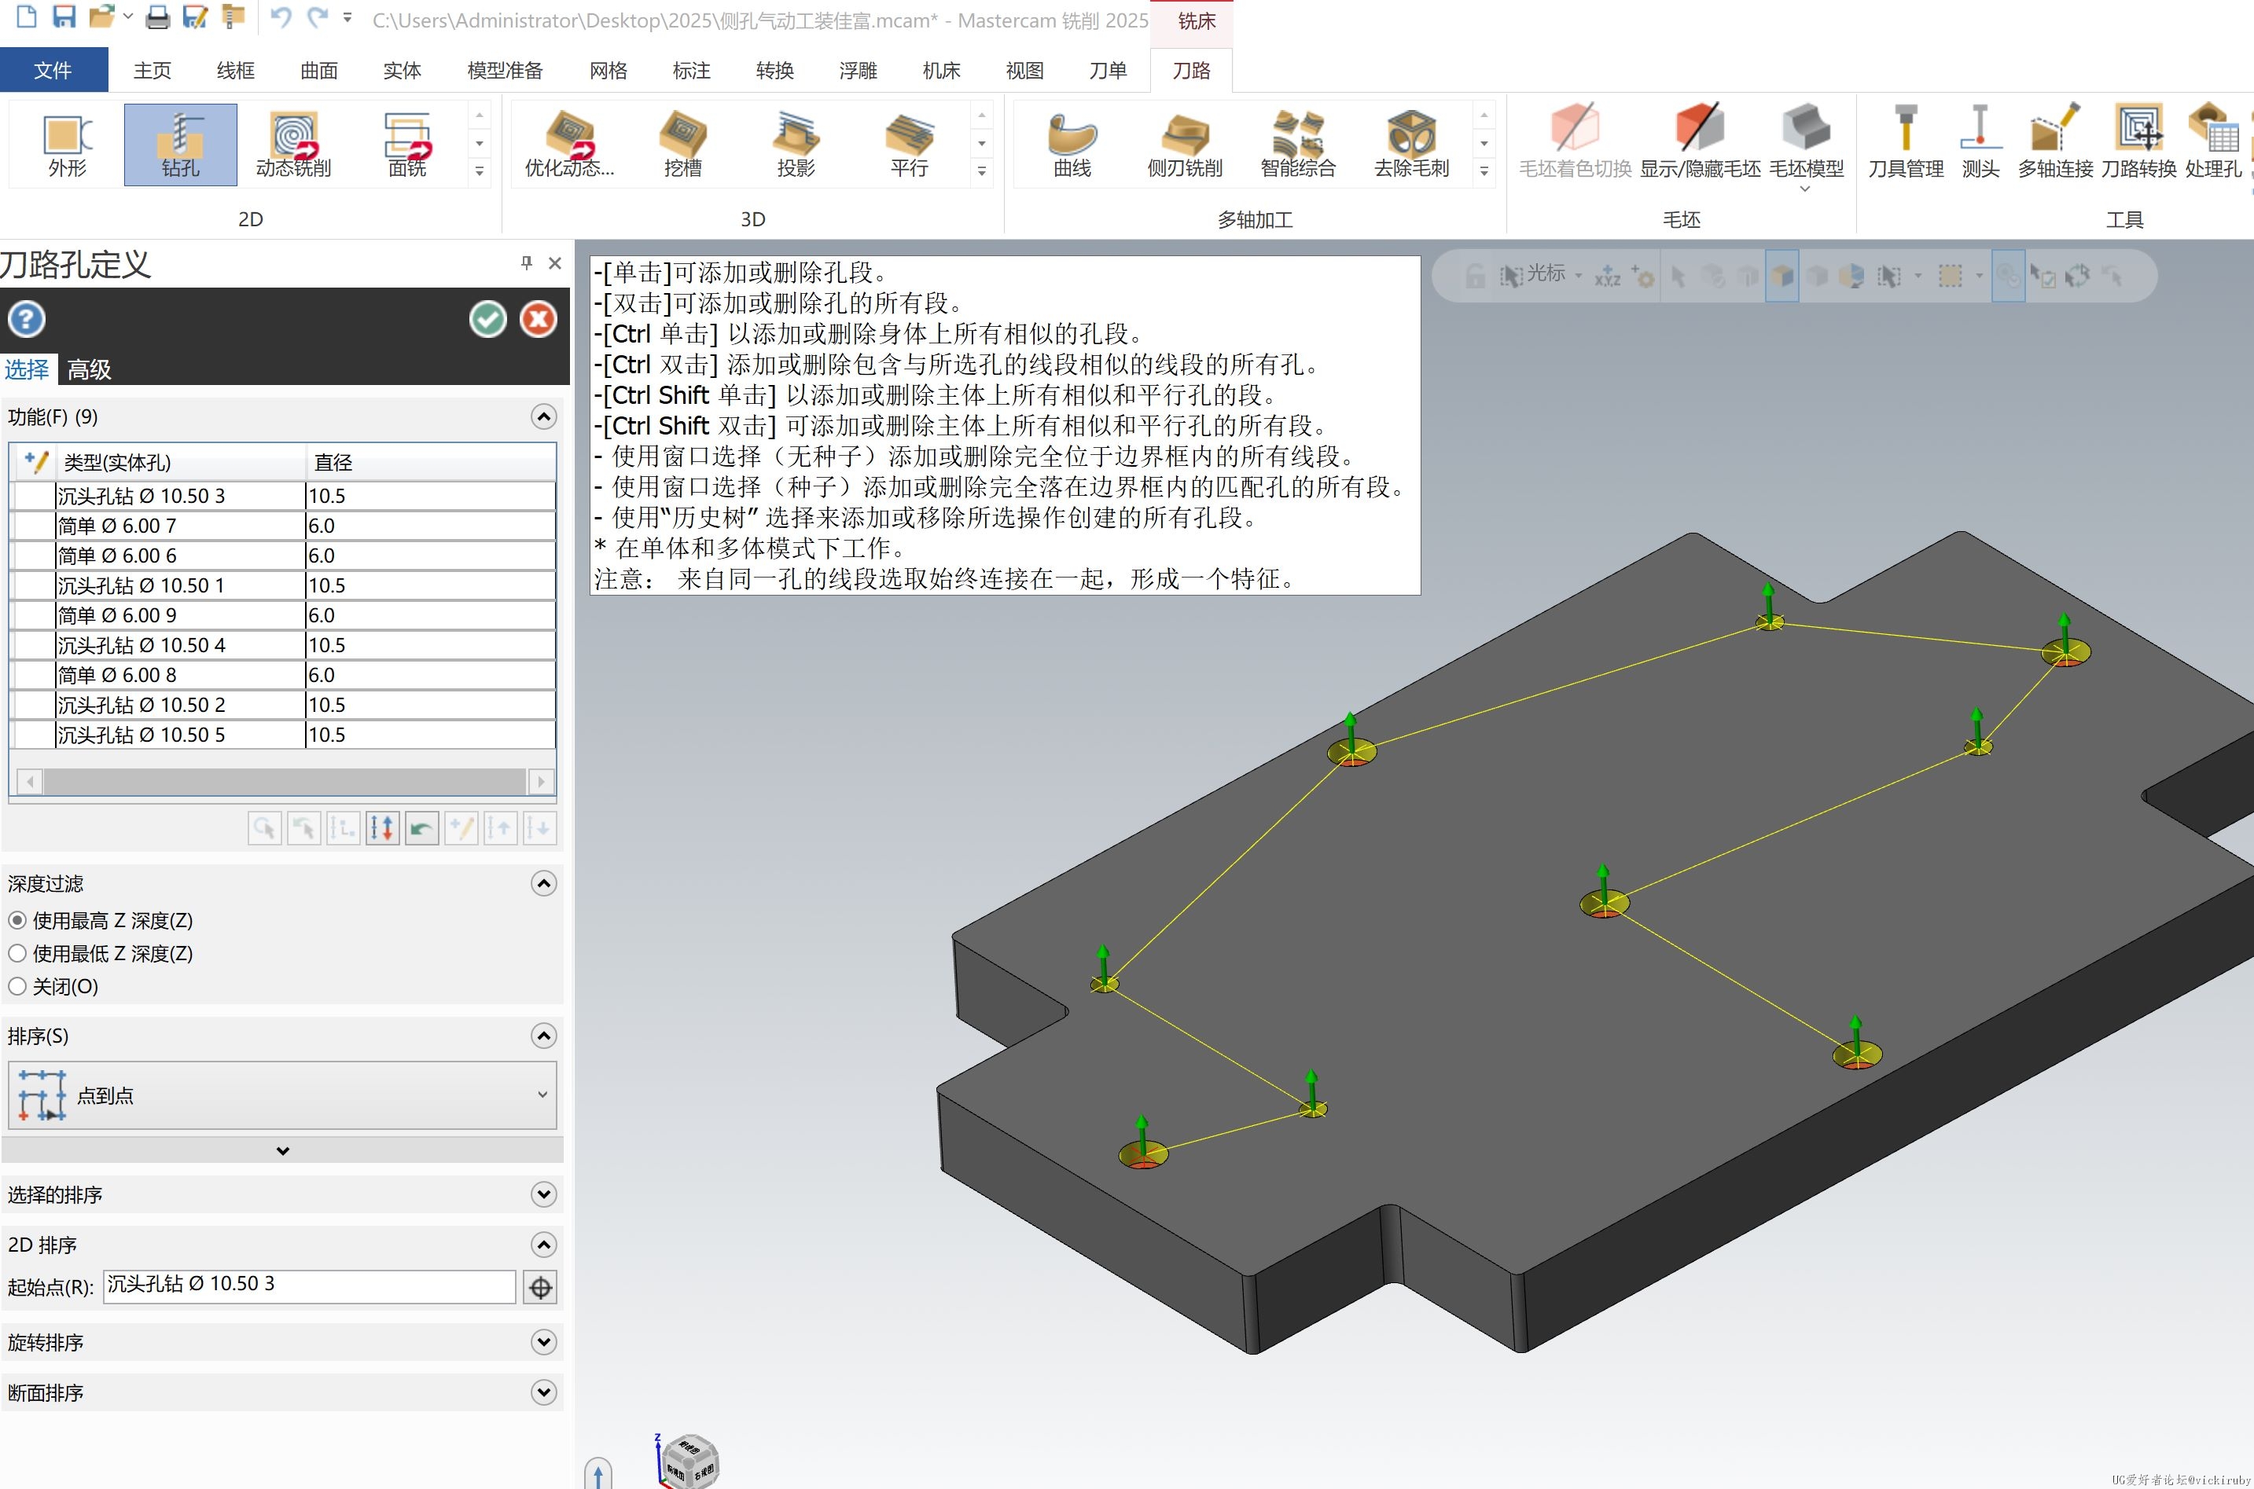This screenshot has height=1489, width=2254.
Task: Switch to the 线框 ribbon tab
Action: 236,70
